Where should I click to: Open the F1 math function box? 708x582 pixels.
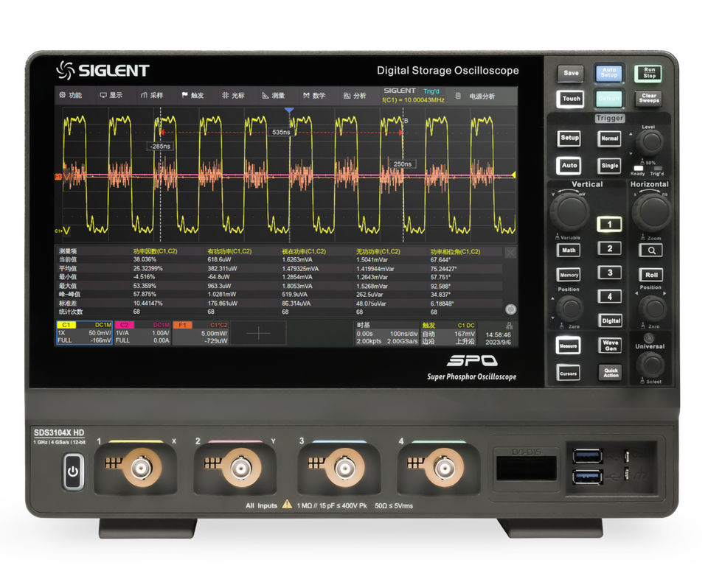[201, 332]
